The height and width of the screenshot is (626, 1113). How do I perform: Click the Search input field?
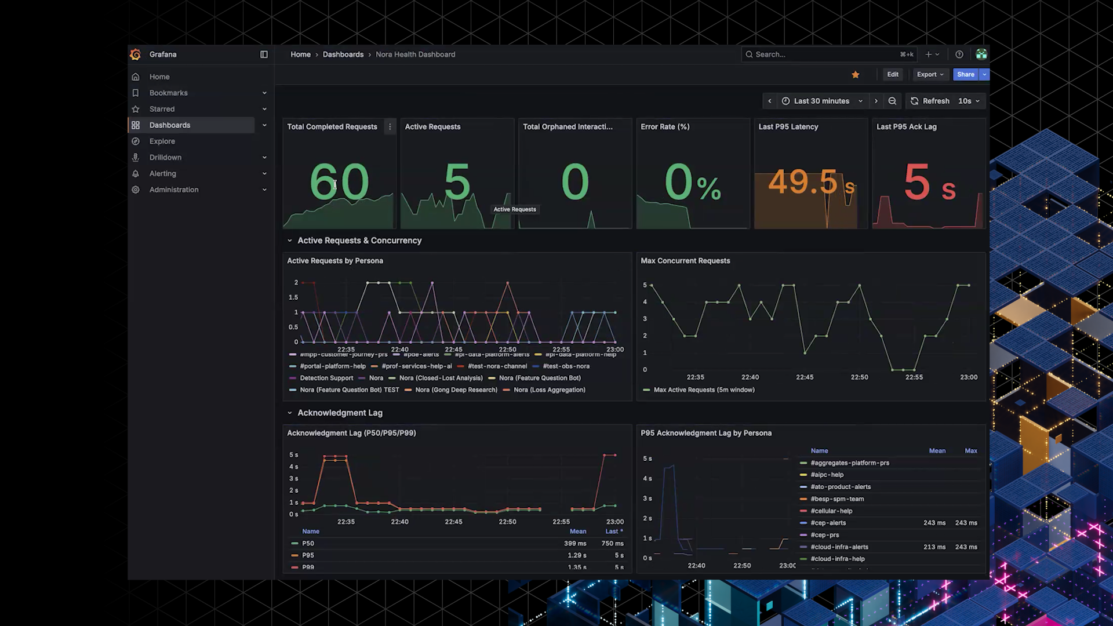click(829, 54)
